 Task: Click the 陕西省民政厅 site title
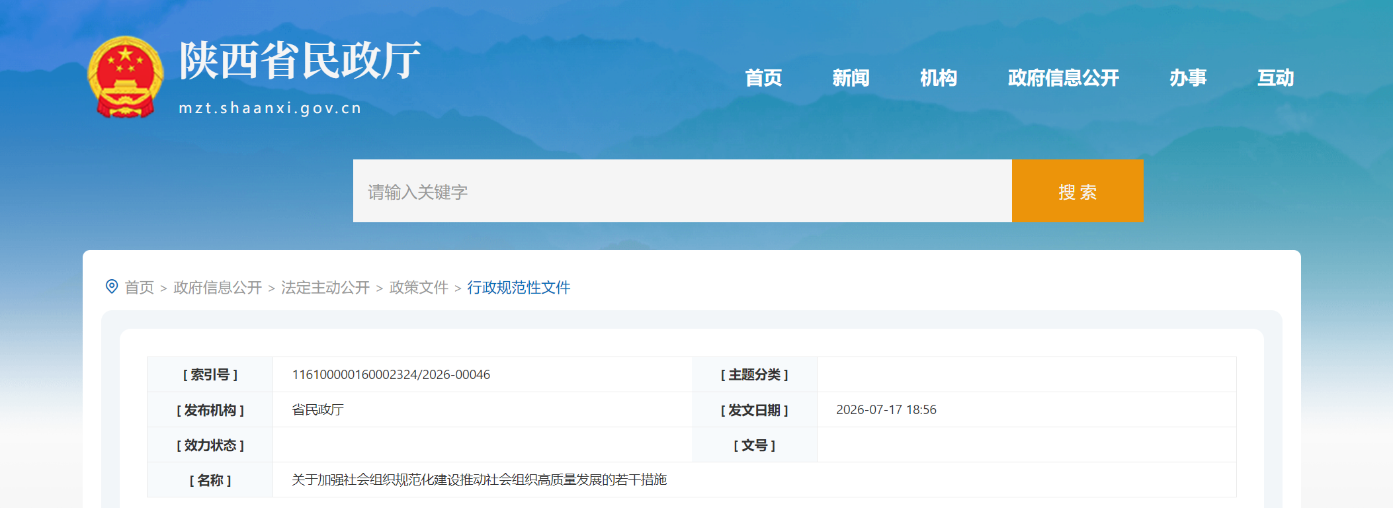[300, 60]
